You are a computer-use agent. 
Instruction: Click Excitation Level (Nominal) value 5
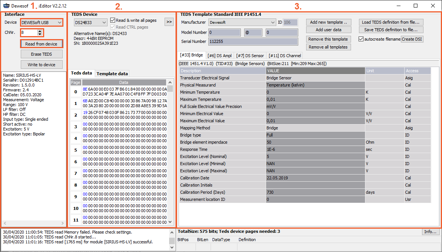[315, 156]
